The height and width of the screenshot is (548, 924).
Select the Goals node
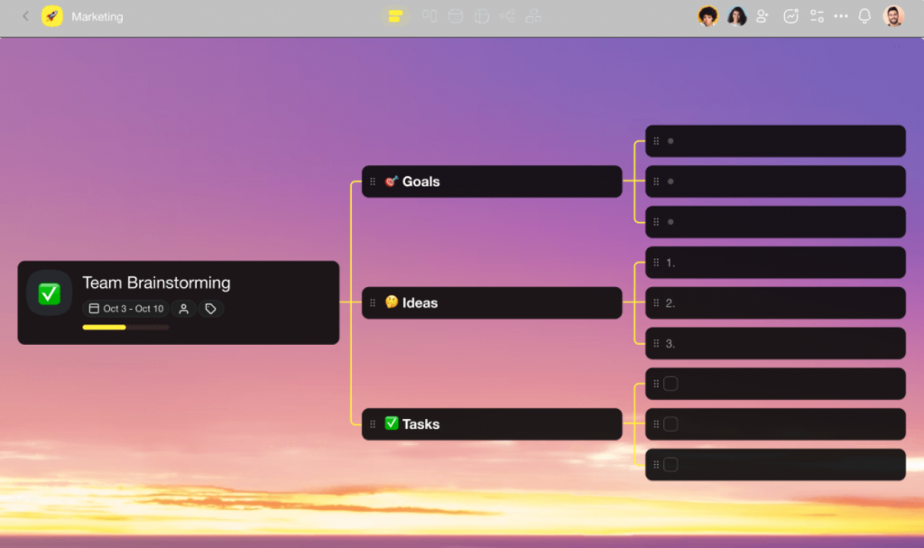[492, 181]
